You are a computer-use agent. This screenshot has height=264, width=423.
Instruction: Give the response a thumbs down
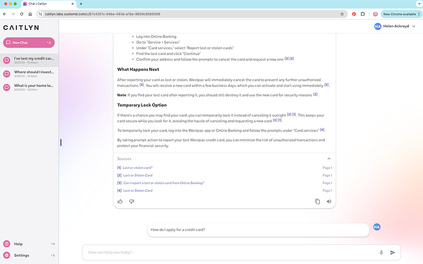(x=131, y=202)
